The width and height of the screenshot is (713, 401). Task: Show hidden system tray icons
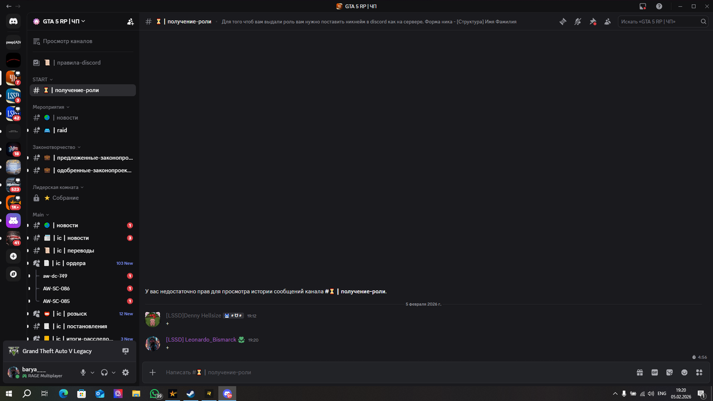615,394
